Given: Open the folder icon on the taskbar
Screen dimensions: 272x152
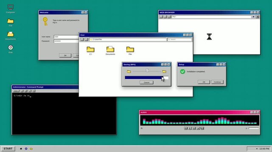Looking at the screenshot, I should pos(31,149).
